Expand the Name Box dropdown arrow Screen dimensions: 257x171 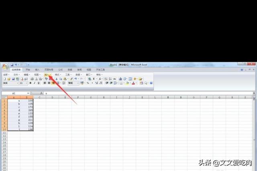pyautogui.click(x=28, y=93)
